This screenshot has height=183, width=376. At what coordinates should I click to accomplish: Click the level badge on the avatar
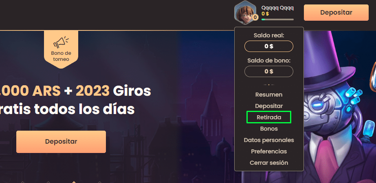(x=255, y=17)
